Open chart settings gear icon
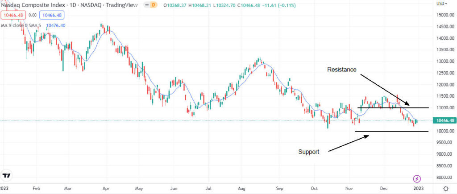Image resolution: width=457 pixels, height=194 pixels. coord(446,188)
